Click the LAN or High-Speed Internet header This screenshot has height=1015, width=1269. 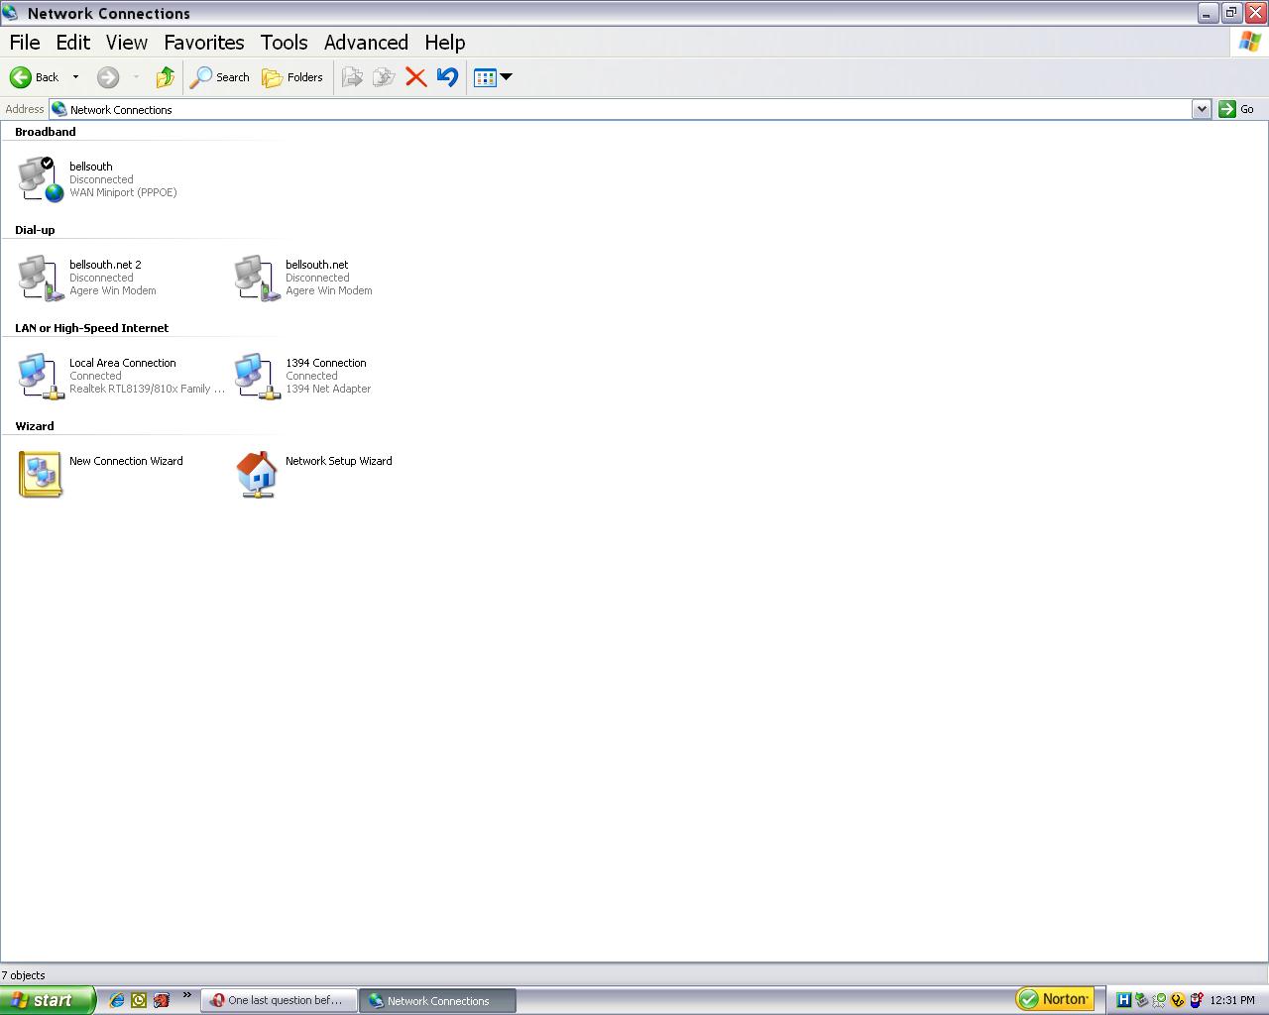coord(91,328)
